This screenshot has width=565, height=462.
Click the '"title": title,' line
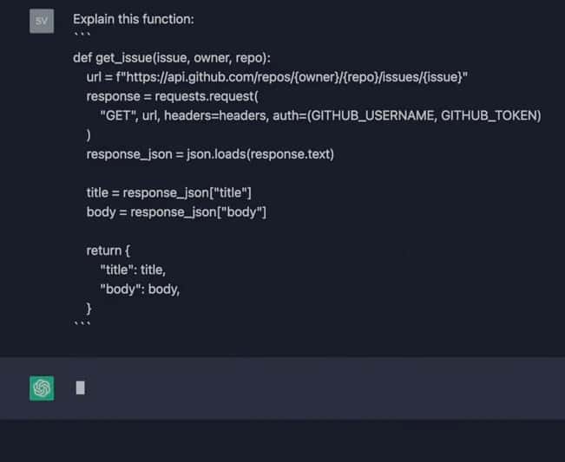click(x=133, y=270)
